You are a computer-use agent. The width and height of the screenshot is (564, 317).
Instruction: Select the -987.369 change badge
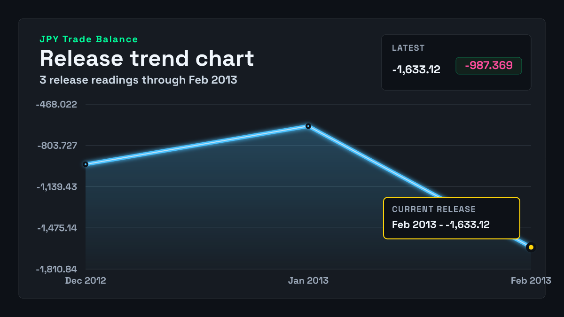click(489, 66)
